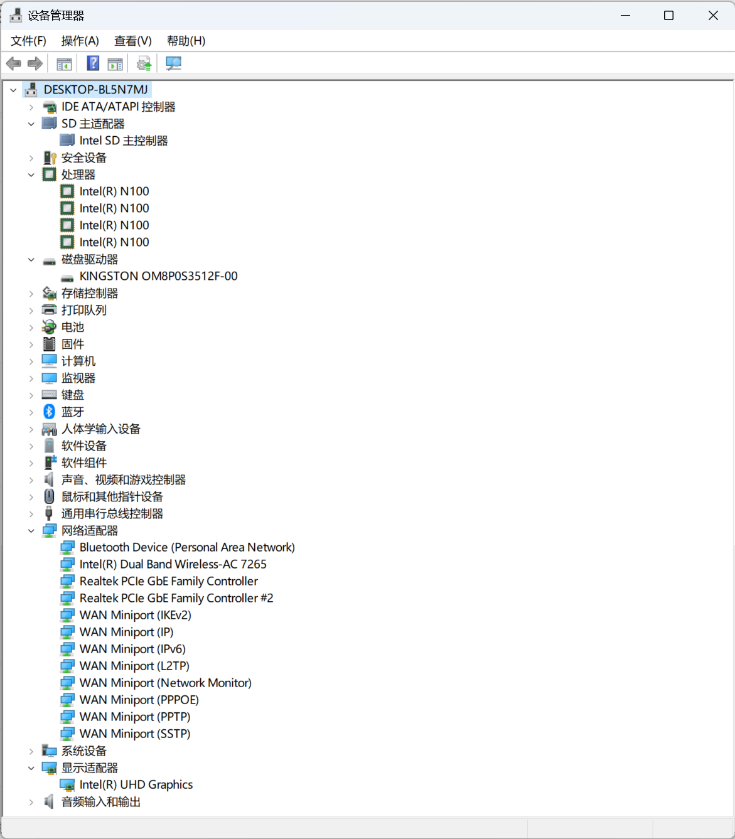Click the forward arrow in the toolbar

[35, 63]
